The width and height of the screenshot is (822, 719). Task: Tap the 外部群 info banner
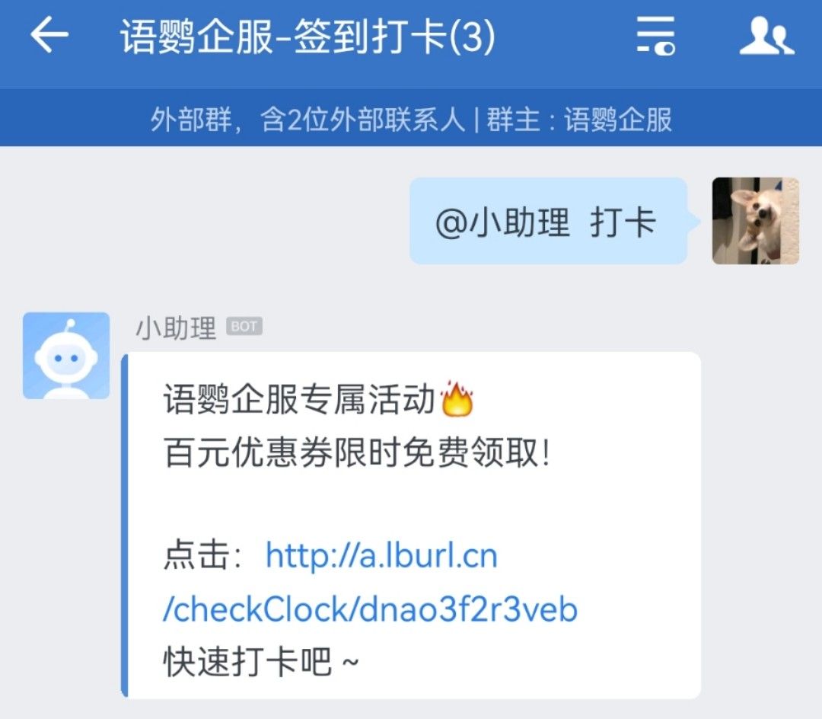point(411,119)
